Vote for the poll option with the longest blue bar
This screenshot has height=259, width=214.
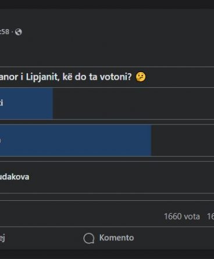click(107, 140)
